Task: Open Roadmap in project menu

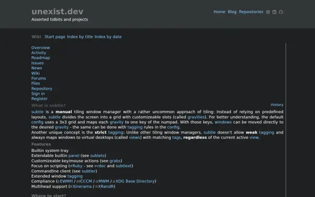Action: click(x=40, y=58)
